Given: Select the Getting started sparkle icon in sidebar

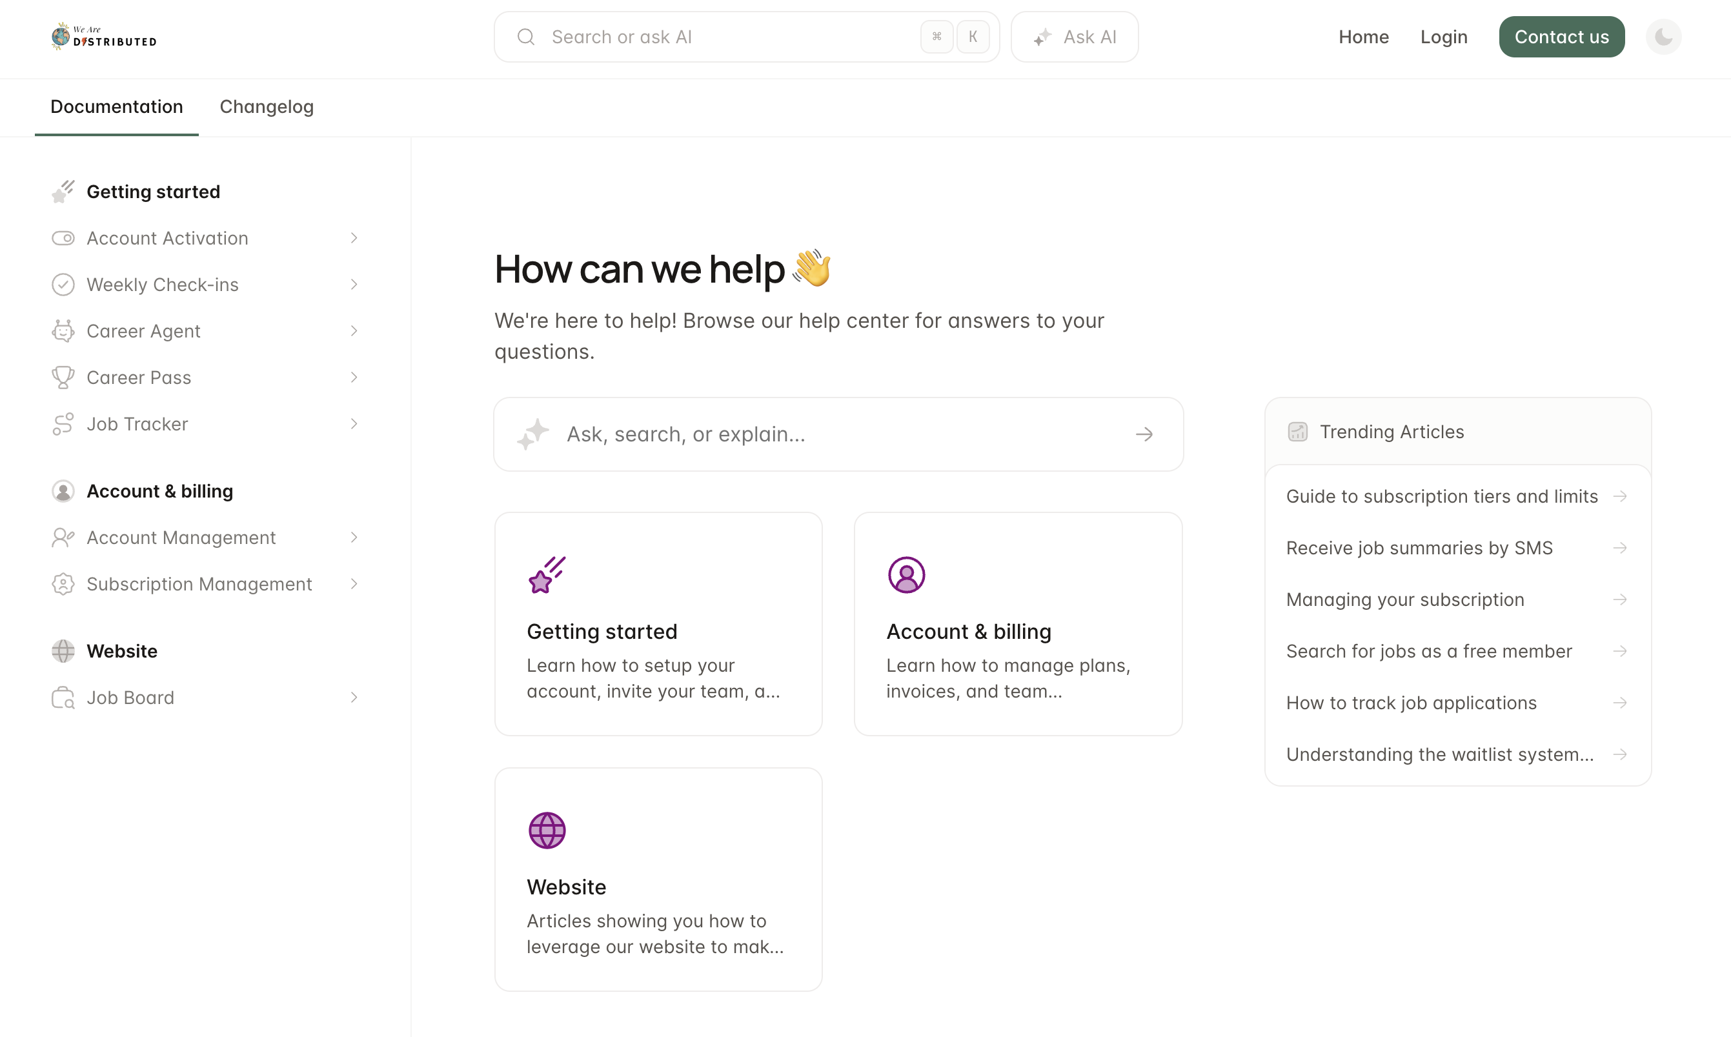Looking at the screenshot, I should [63, 191].
